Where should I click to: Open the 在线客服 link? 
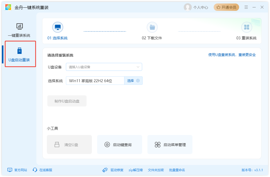coord(46,170)
